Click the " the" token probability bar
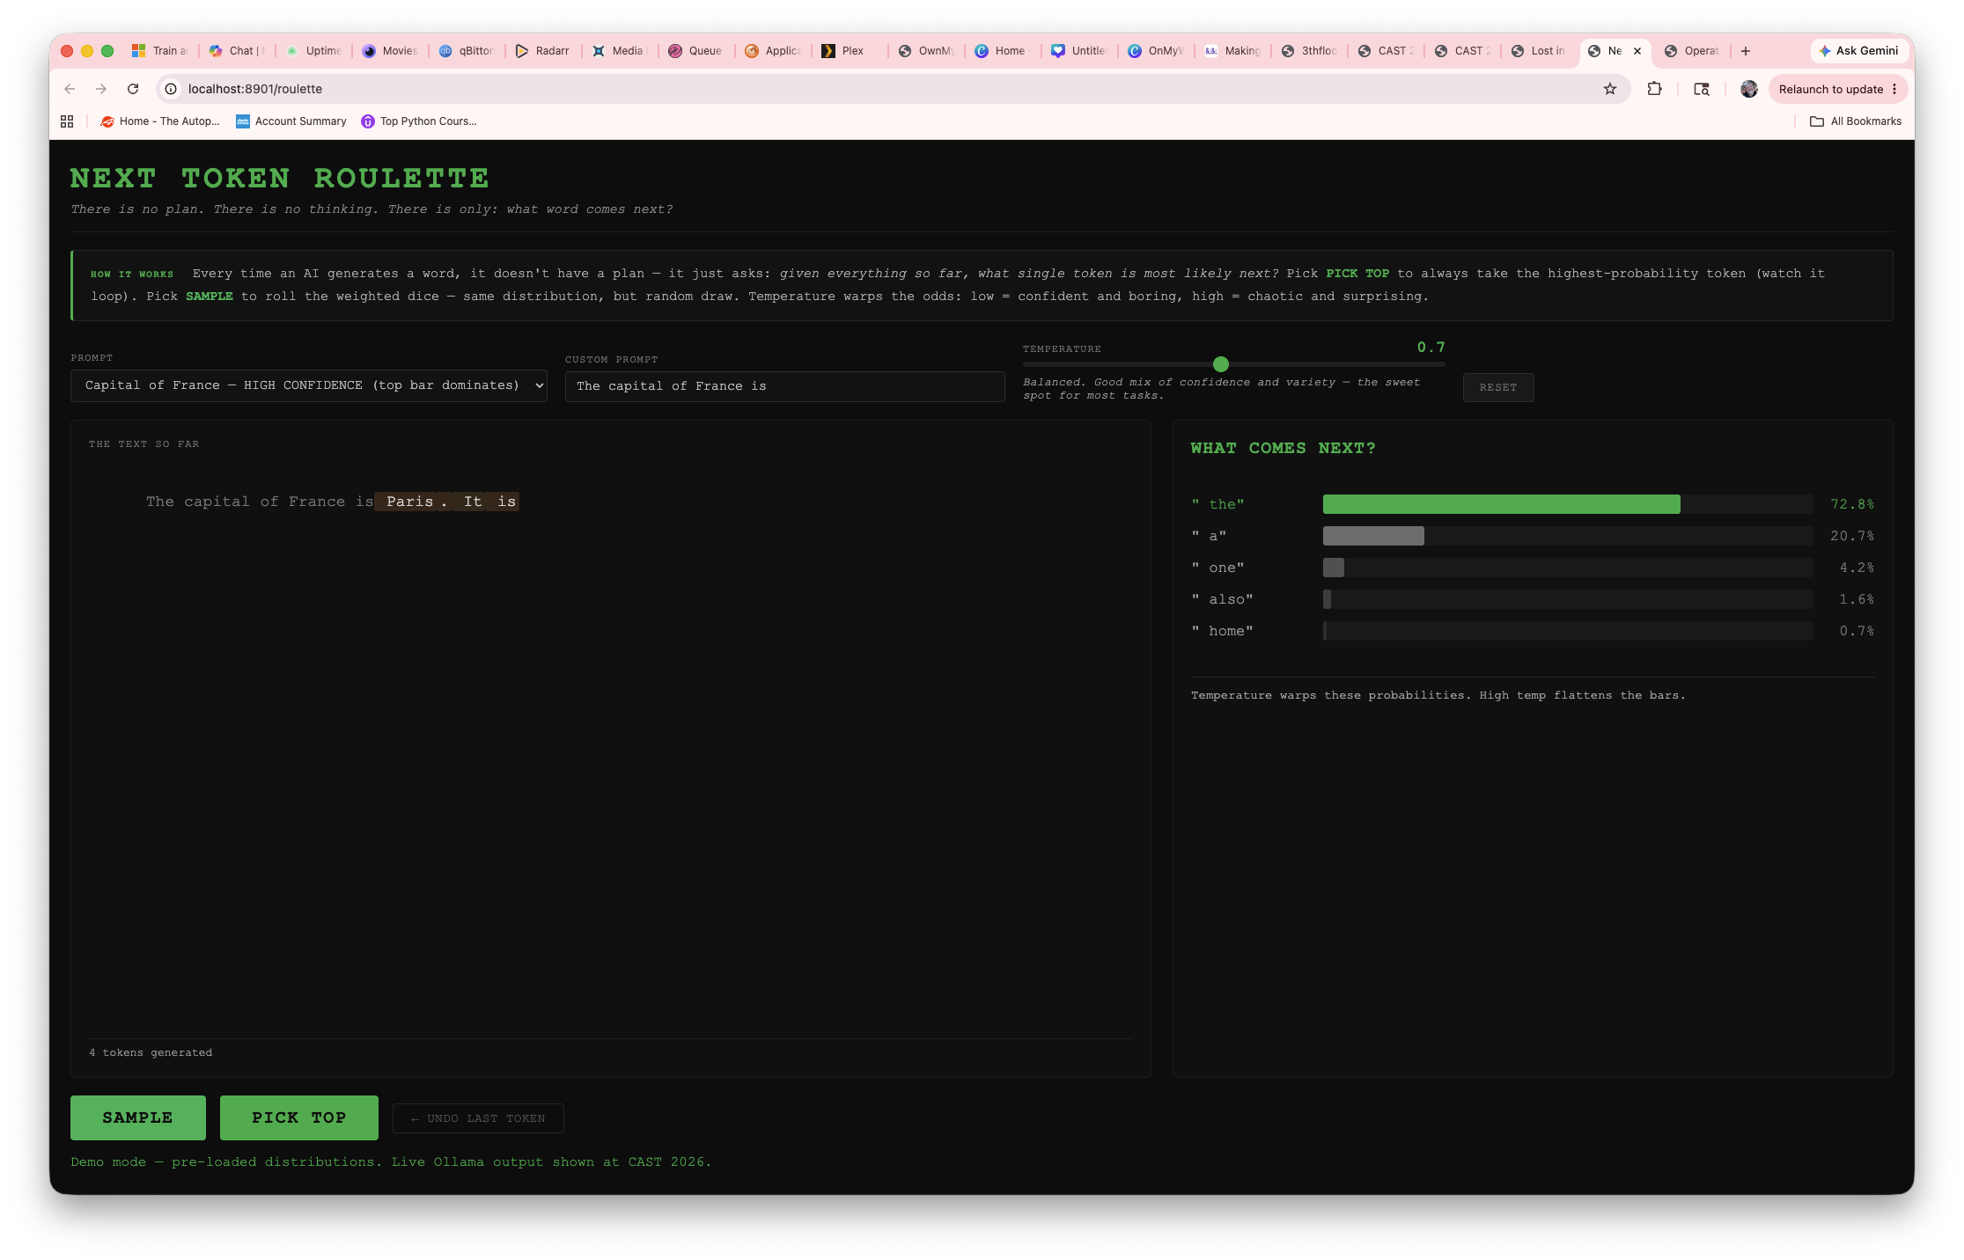 click(x=1568, y=504)
